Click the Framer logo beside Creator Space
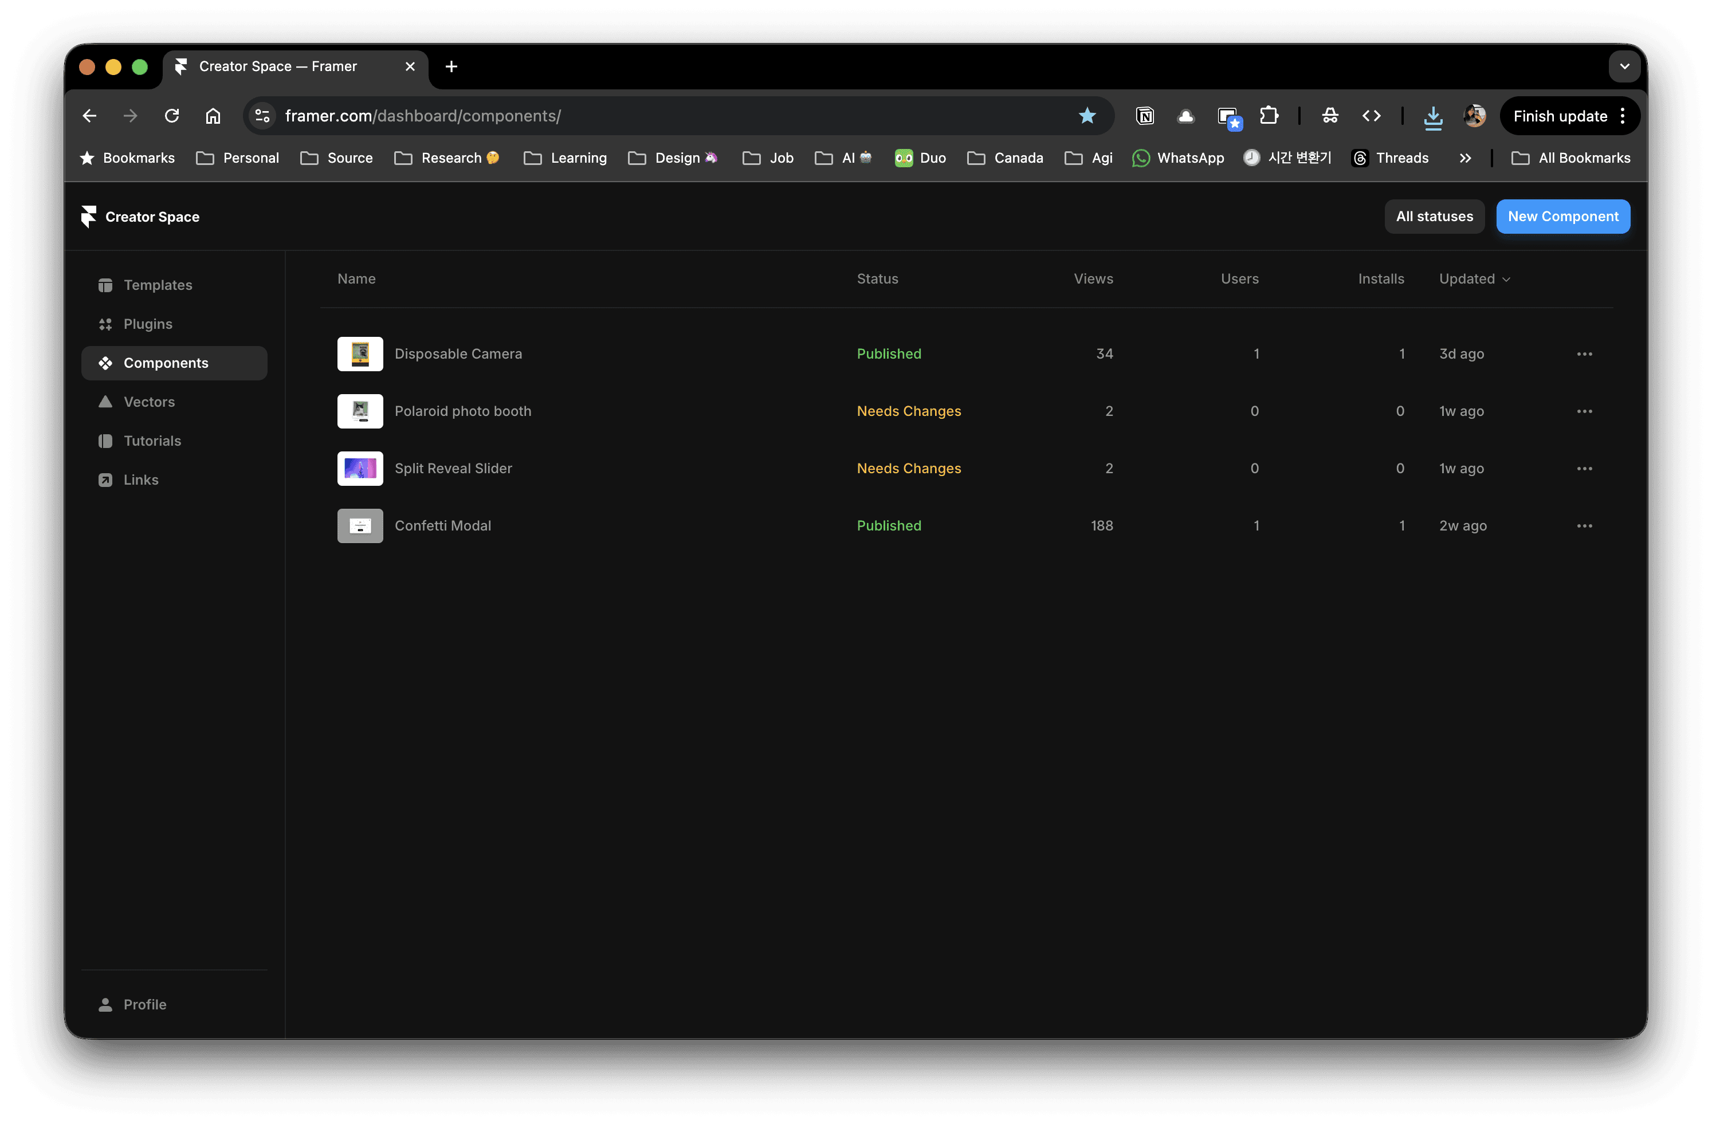Screen dimensions: 1712x1124 coord(88,217)
